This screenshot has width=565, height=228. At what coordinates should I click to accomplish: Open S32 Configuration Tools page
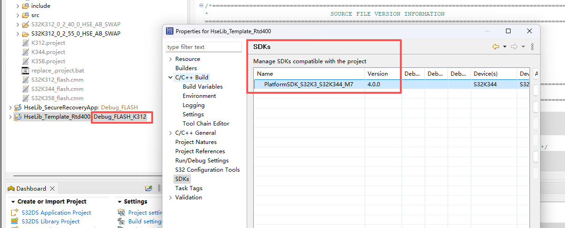click(208, 170)
